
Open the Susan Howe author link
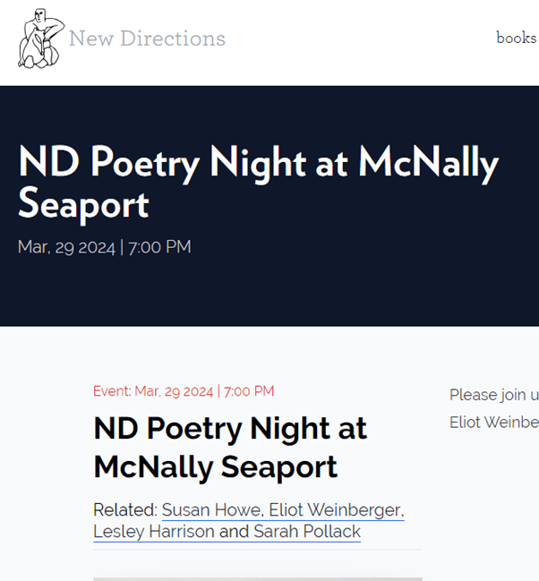(212, 510)
